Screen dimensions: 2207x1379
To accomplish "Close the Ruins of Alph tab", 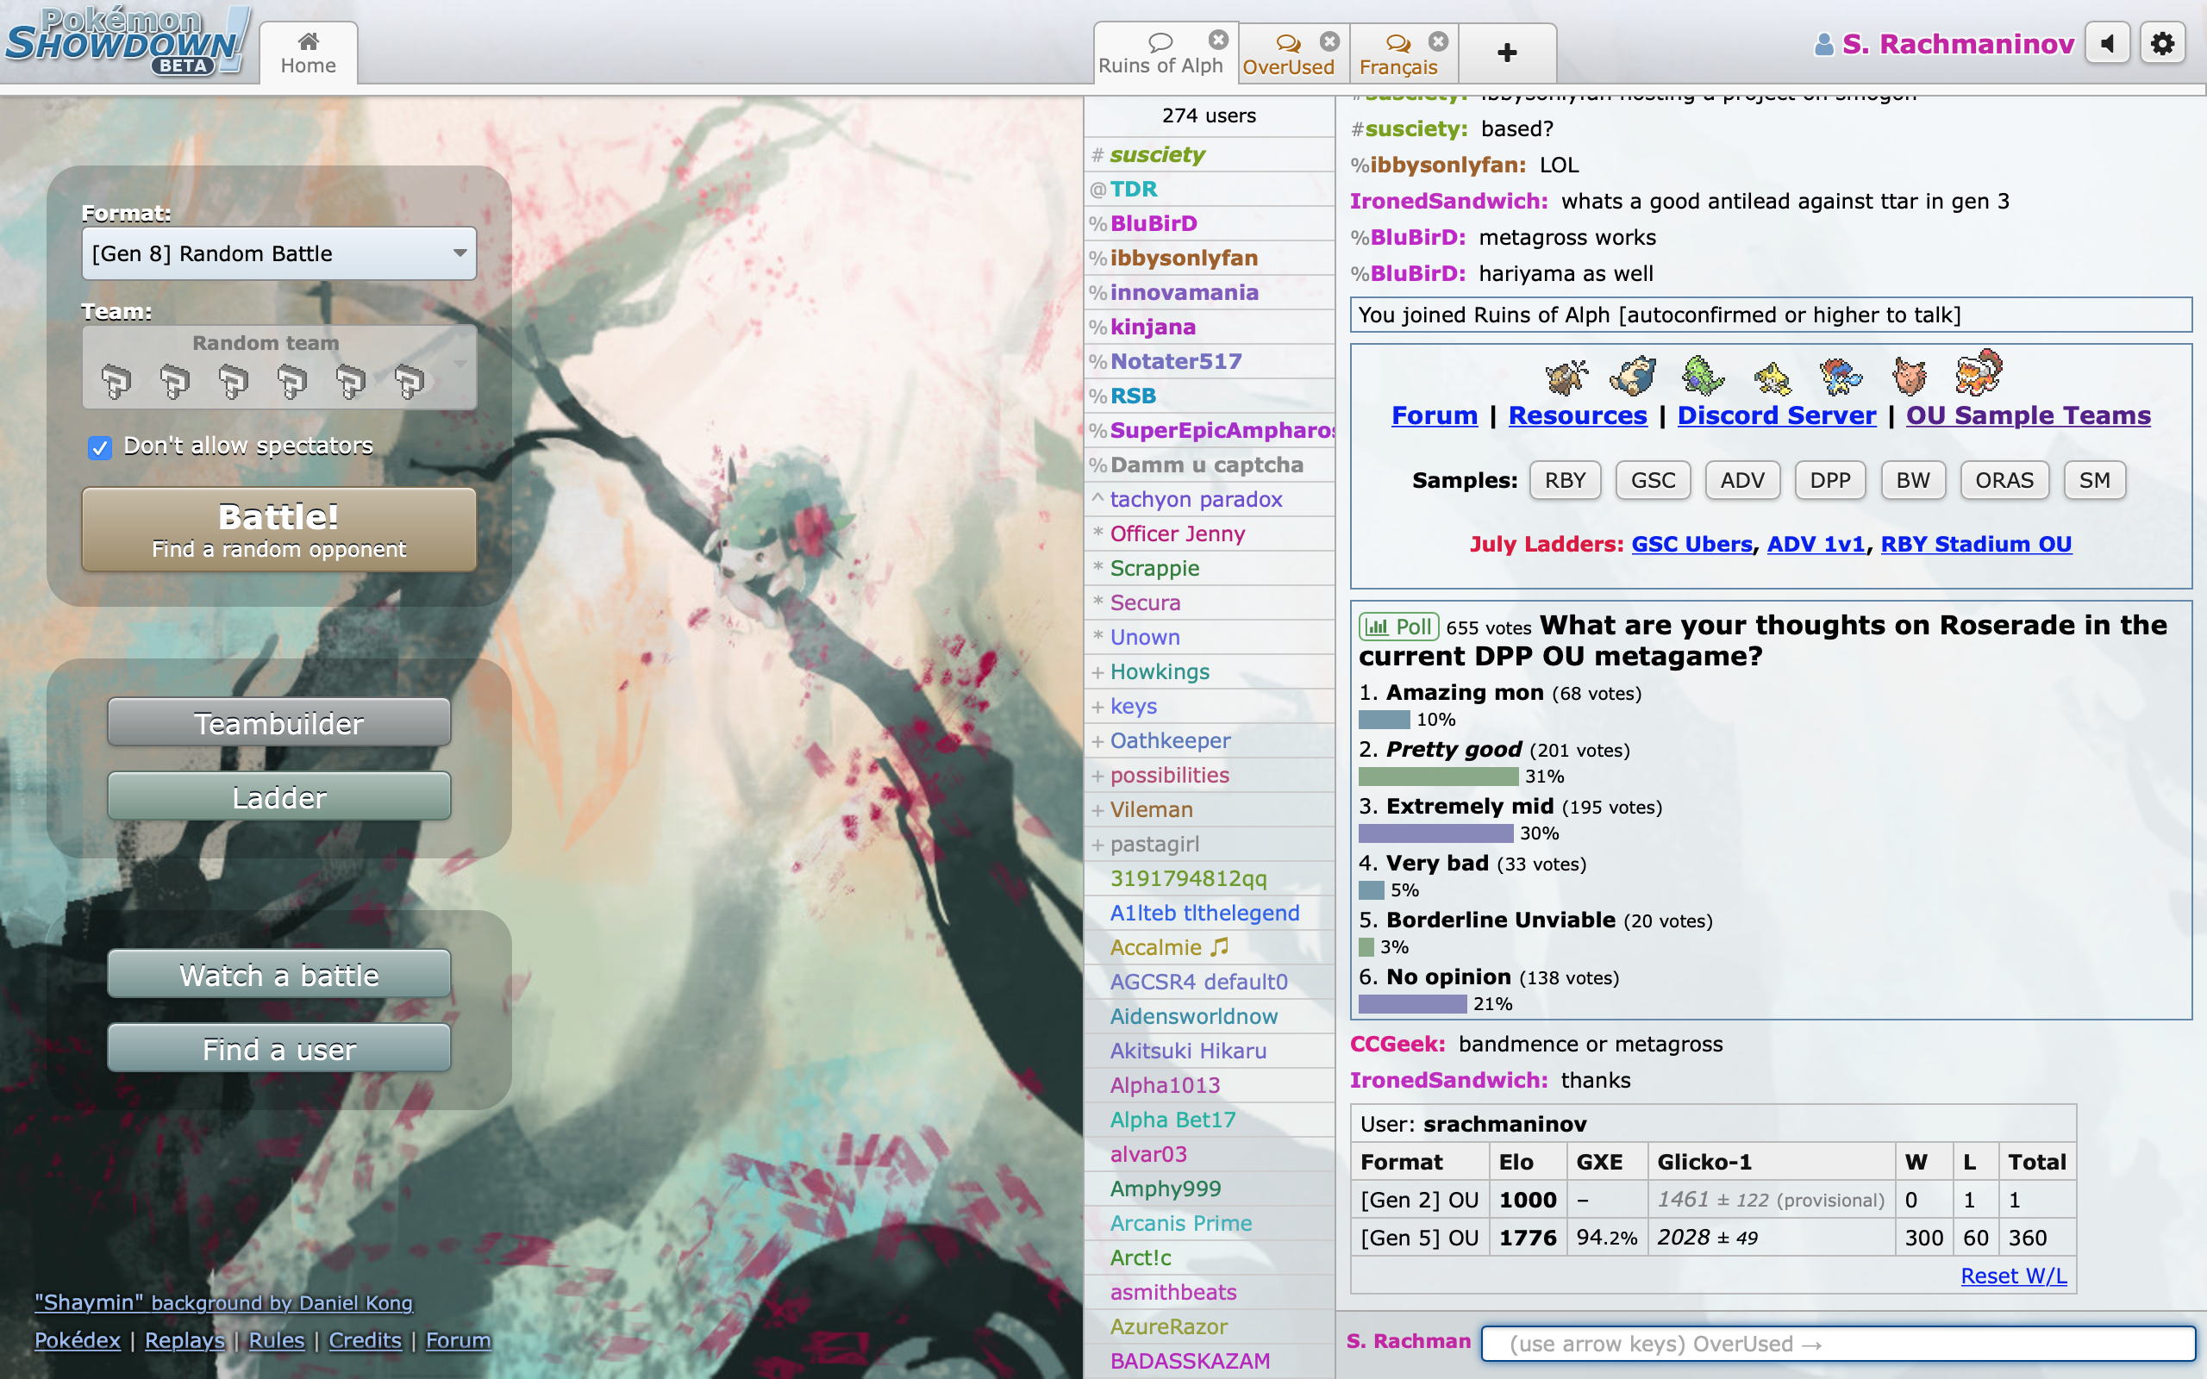I will tap(1218, 41).
